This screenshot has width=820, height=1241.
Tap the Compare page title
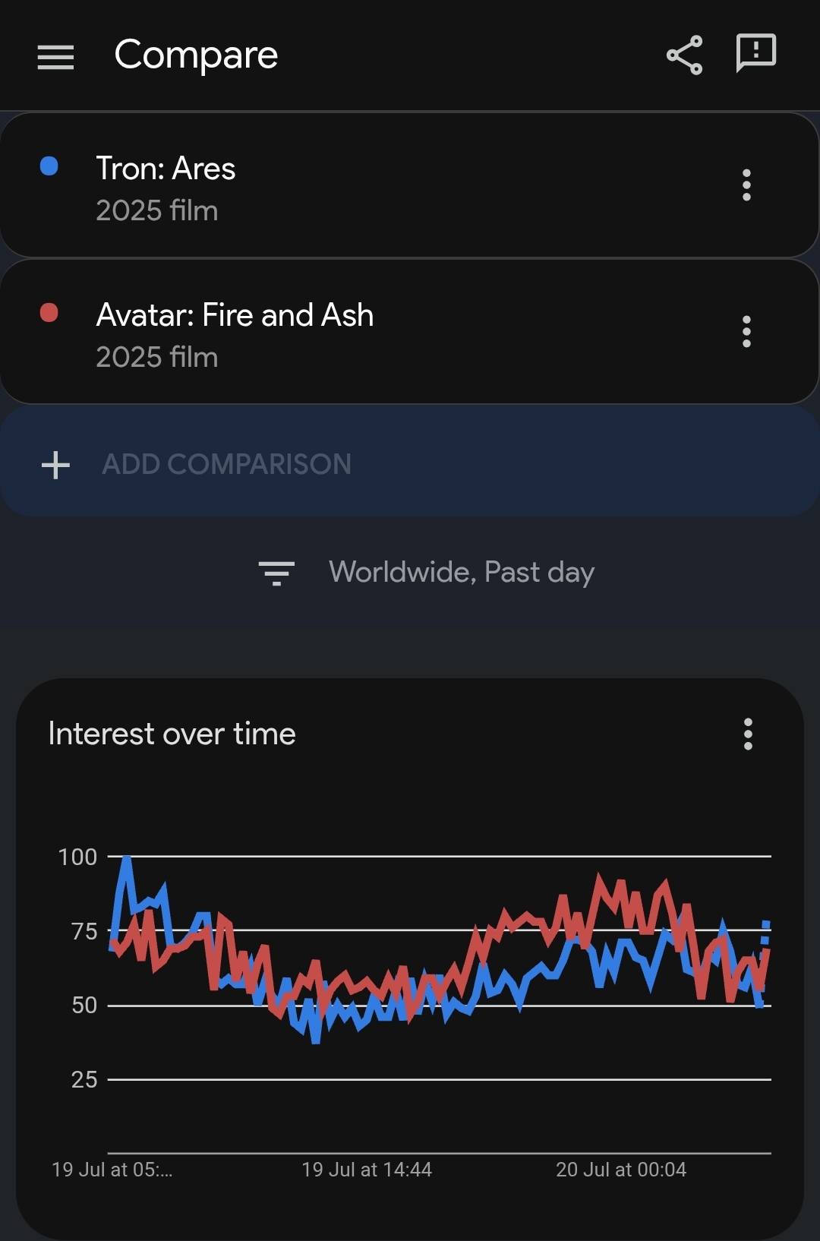[x=196, y=55]
